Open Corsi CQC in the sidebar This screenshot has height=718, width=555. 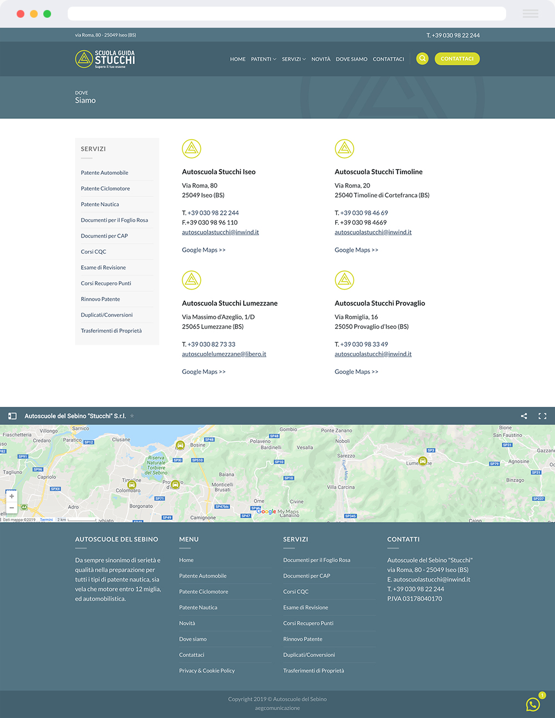point(93,252)
